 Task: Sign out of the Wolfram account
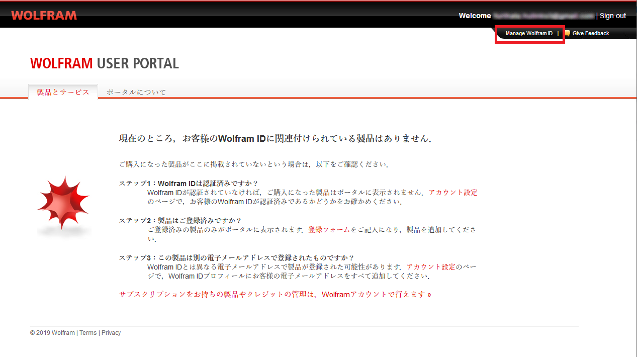[x=613, y=16]
